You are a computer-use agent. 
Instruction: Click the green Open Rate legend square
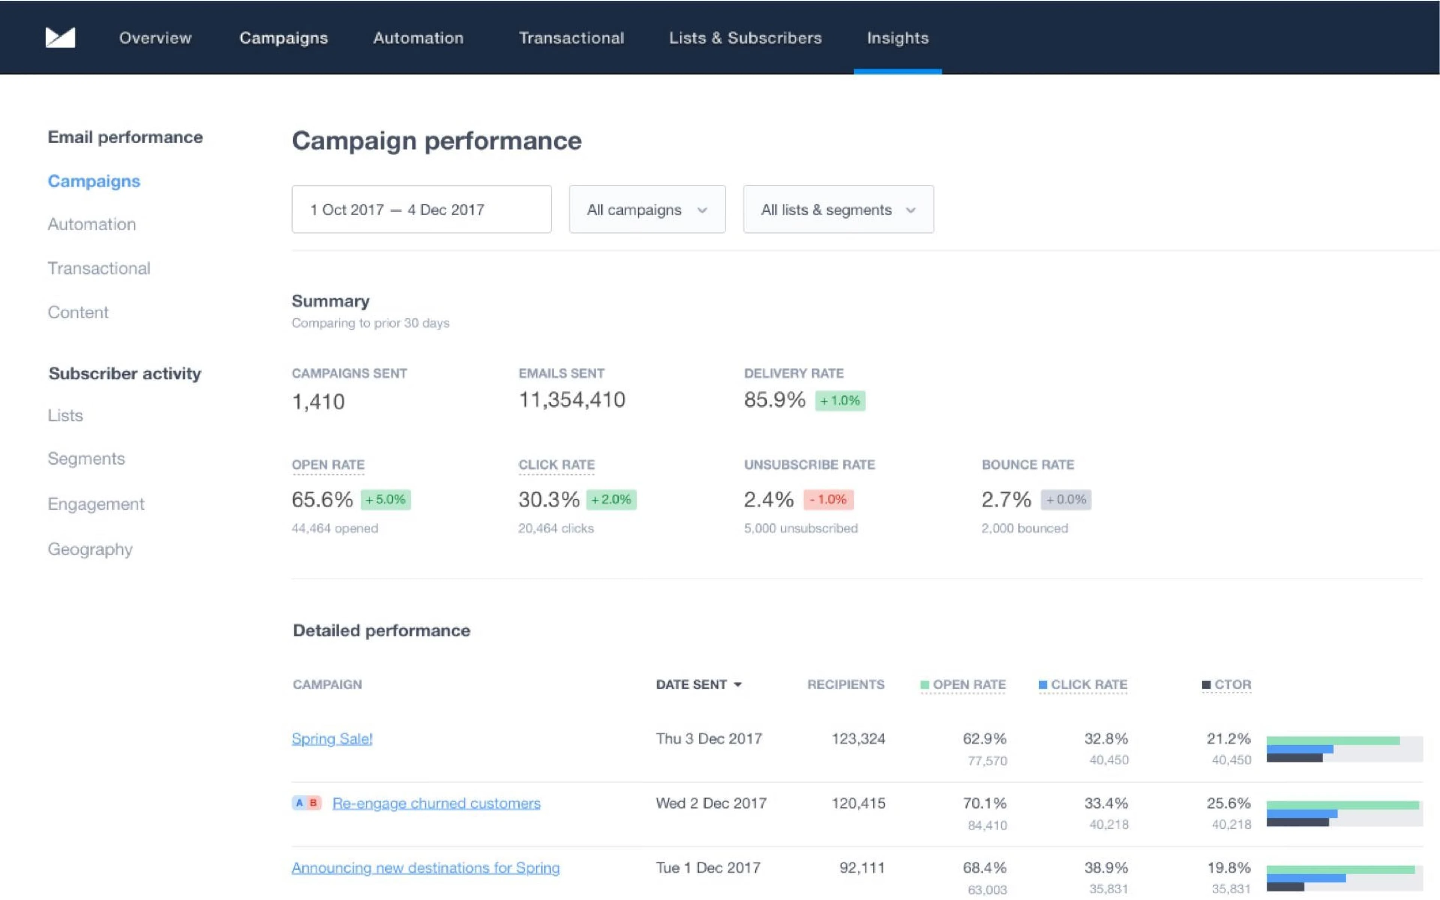pos(924,685)
